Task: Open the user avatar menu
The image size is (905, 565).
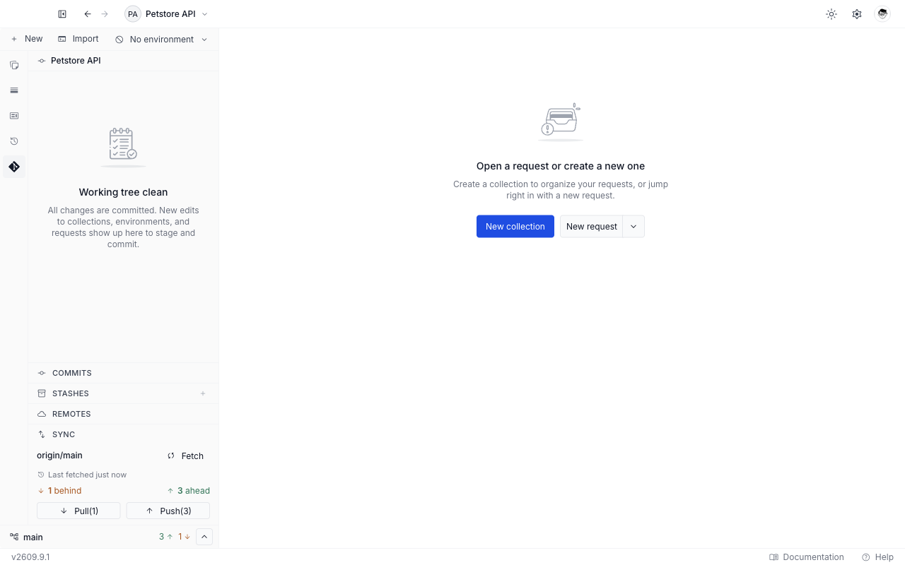Action: pos(882,14)
